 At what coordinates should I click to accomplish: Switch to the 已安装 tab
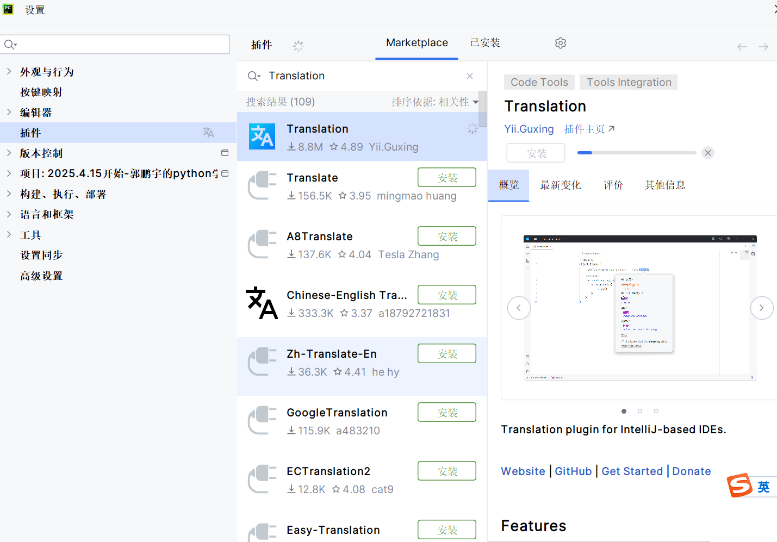pos(485,43)
